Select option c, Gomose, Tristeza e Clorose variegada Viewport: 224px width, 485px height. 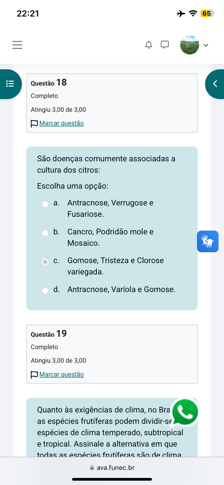click(x=45, y=262)
